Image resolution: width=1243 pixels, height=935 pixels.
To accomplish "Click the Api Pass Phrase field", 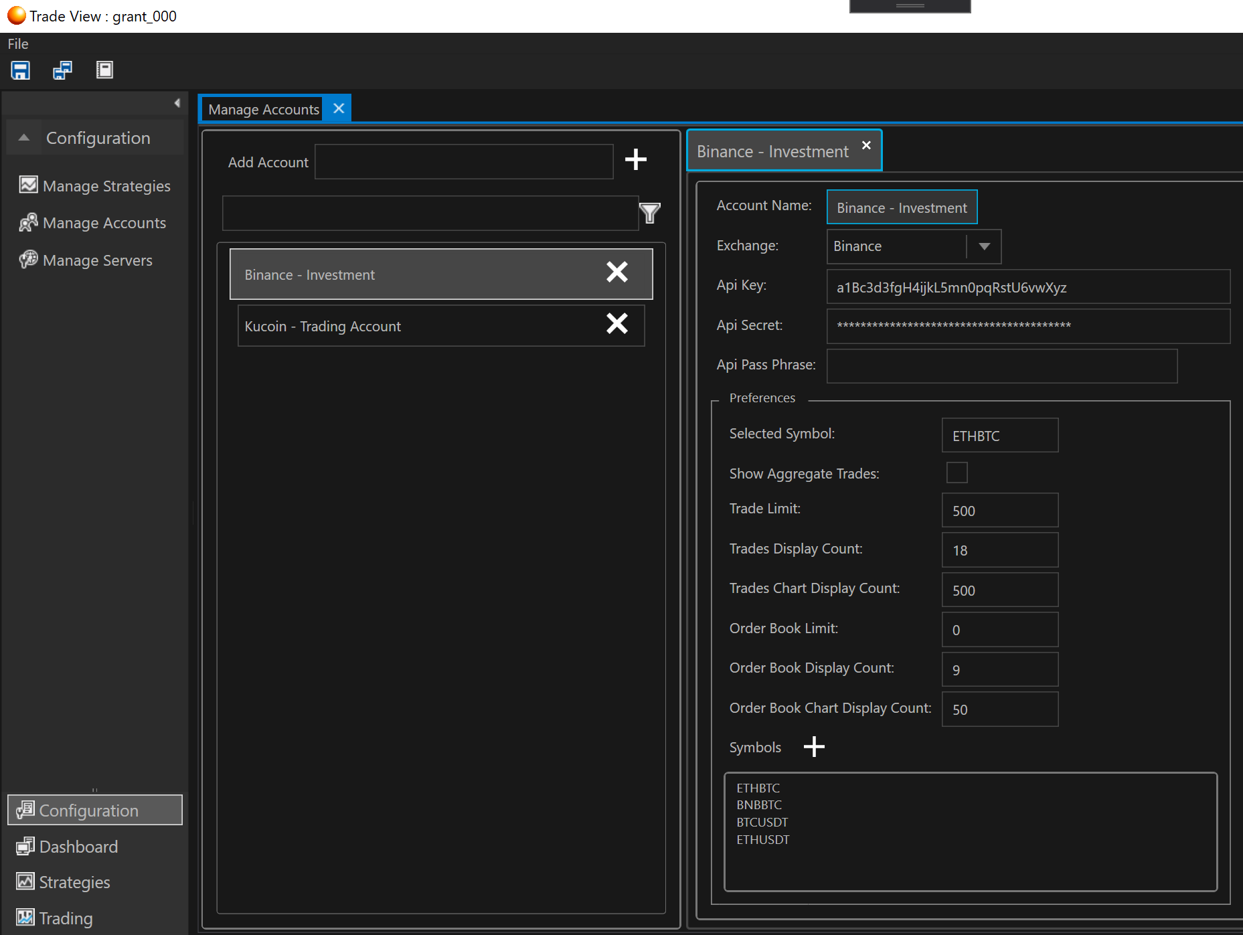I will click(1002, 365).
